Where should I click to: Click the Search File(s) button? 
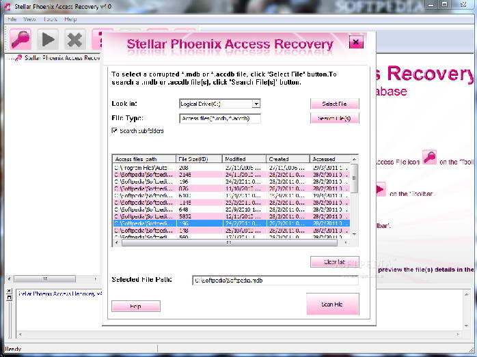pyautogui.click(x=335, y=118)
